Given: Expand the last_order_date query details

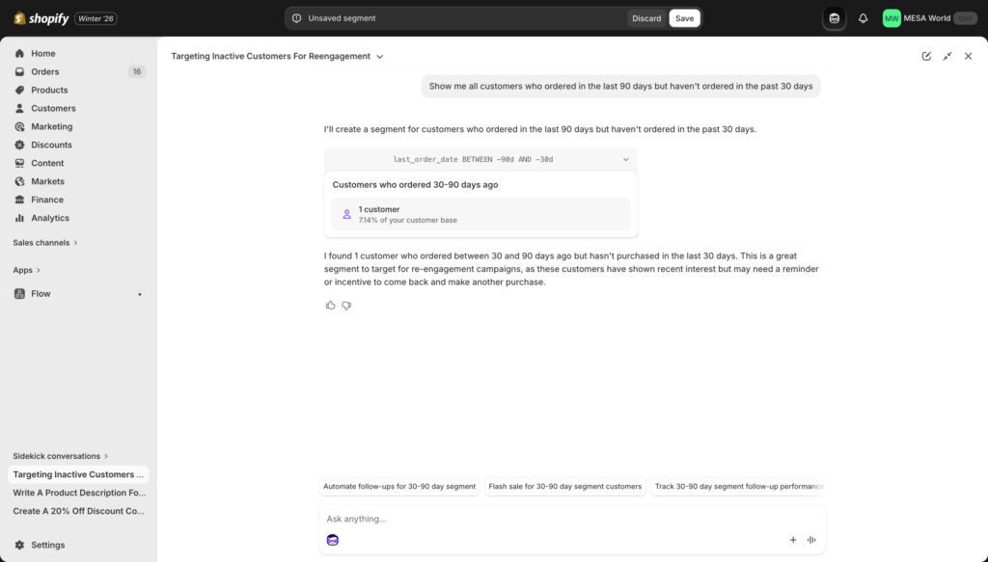Looking at the screenshot, I should tap(625, 159).
